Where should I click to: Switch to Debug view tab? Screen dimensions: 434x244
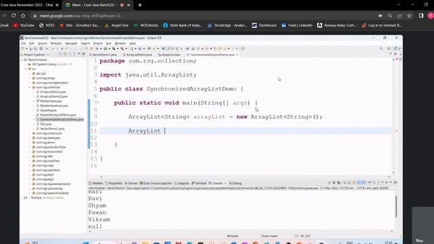[x=235, y=183]
